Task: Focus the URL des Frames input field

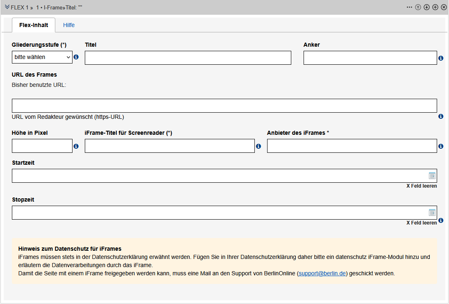Action: click(x=224, y=106)
